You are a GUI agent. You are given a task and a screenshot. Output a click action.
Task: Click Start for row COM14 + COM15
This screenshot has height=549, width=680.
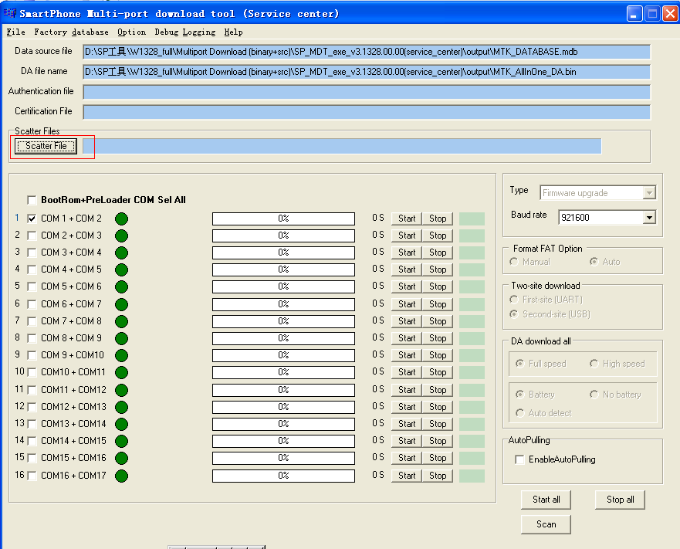point(407,441)
